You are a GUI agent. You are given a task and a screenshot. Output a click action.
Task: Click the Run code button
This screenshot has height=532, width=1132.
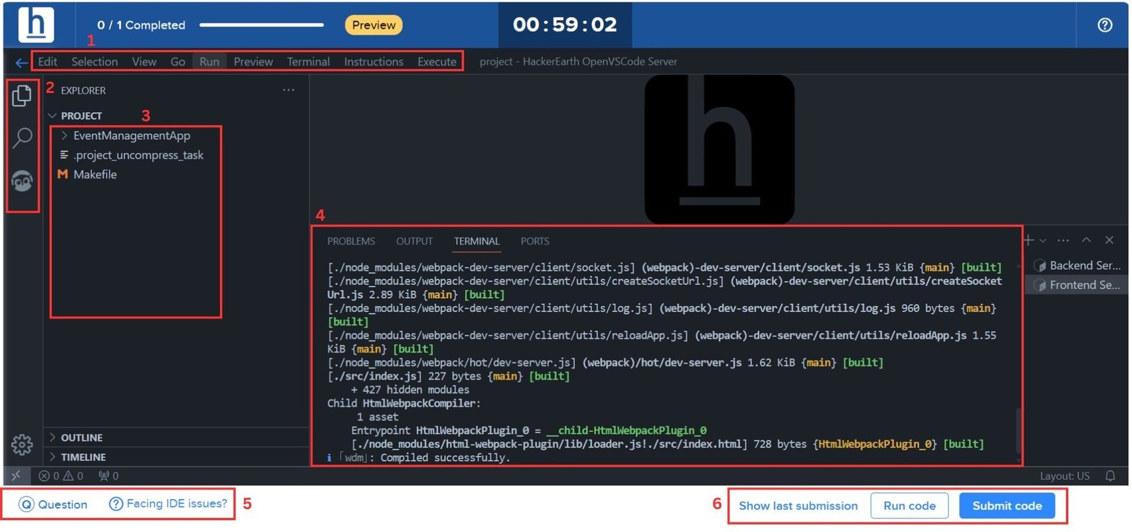click(909, 506)
